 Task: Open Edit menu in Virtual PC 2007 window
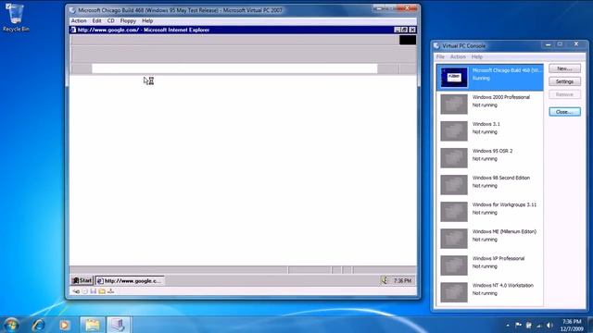tap(96, 20)
